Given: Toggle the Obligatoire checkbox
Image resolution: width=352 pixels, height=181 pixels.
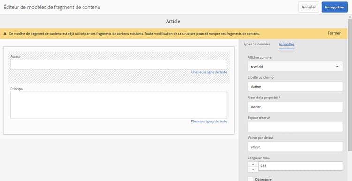Looking at the screenshot, I should pyautogui.click(x=250, y=179).
